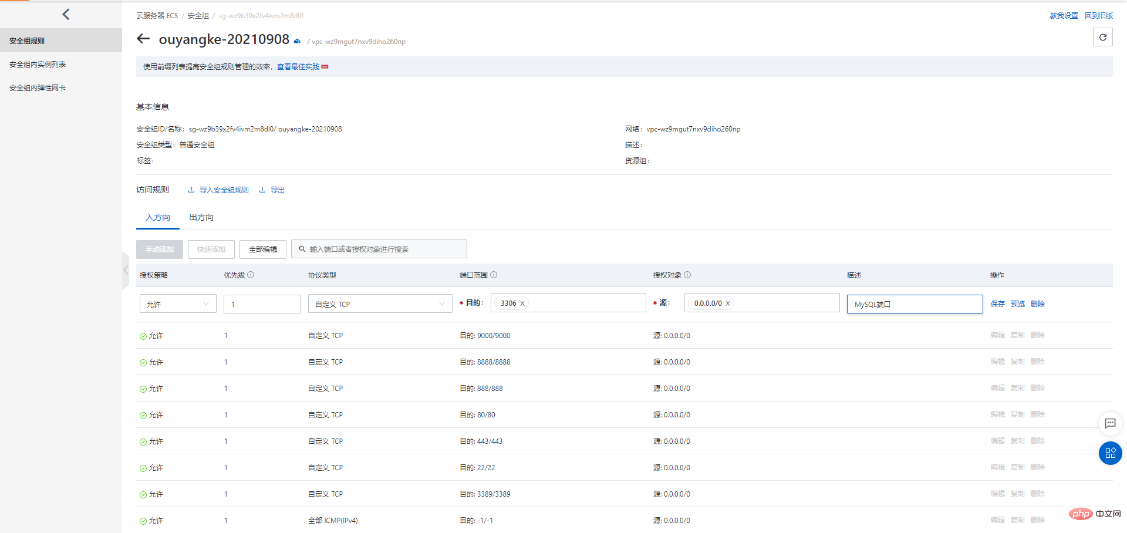Click the info icon next to 端口范围

(x=494, y=275)
